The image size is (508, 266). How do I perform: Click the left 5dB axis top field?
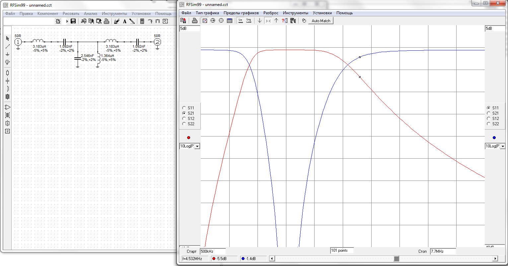tap(190, 28)
